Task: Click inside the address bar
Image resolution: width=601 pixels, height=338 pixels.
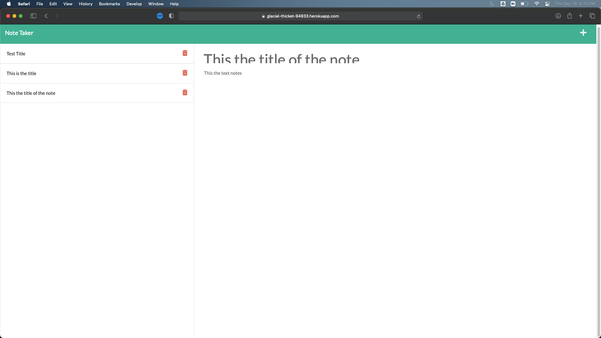Action: (300, 16)
